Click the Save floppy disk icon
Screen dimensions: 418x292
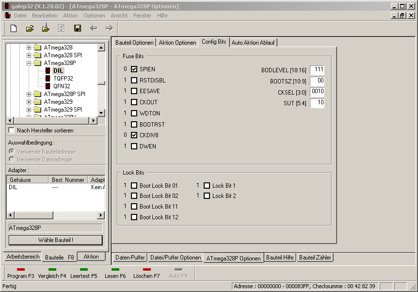[78, 28]
